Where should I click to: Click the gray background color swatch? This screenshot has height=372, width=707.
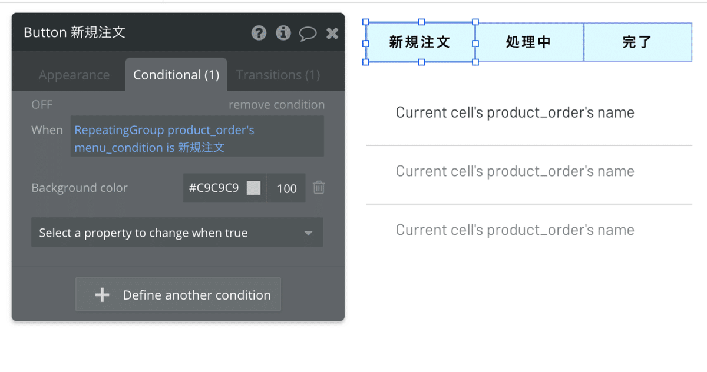253,188
